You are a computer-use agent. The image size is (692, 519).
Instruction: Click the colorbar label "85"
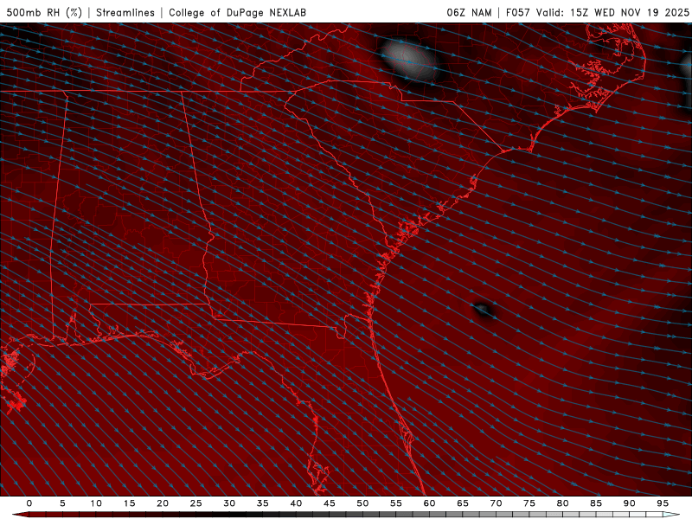point(596,503)
